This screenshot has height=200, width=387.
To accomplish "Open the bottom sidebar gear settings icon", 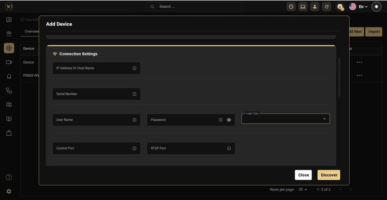I will click(x=9, y=191).
